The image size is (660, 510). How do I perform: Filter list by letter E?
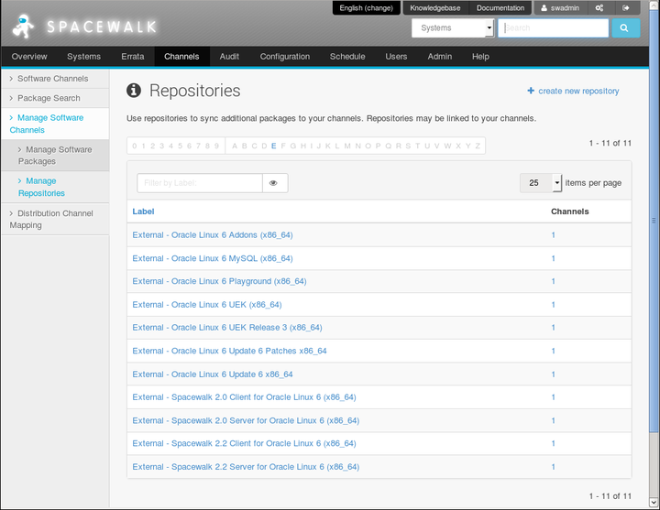[273, 146]
